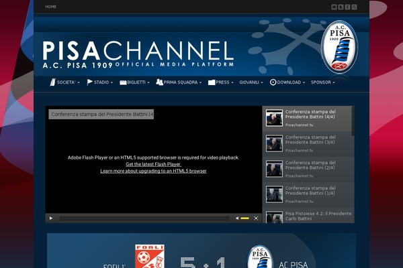Select thumbnail for Presidente Battini (3/4)

[x=274, y=143]
